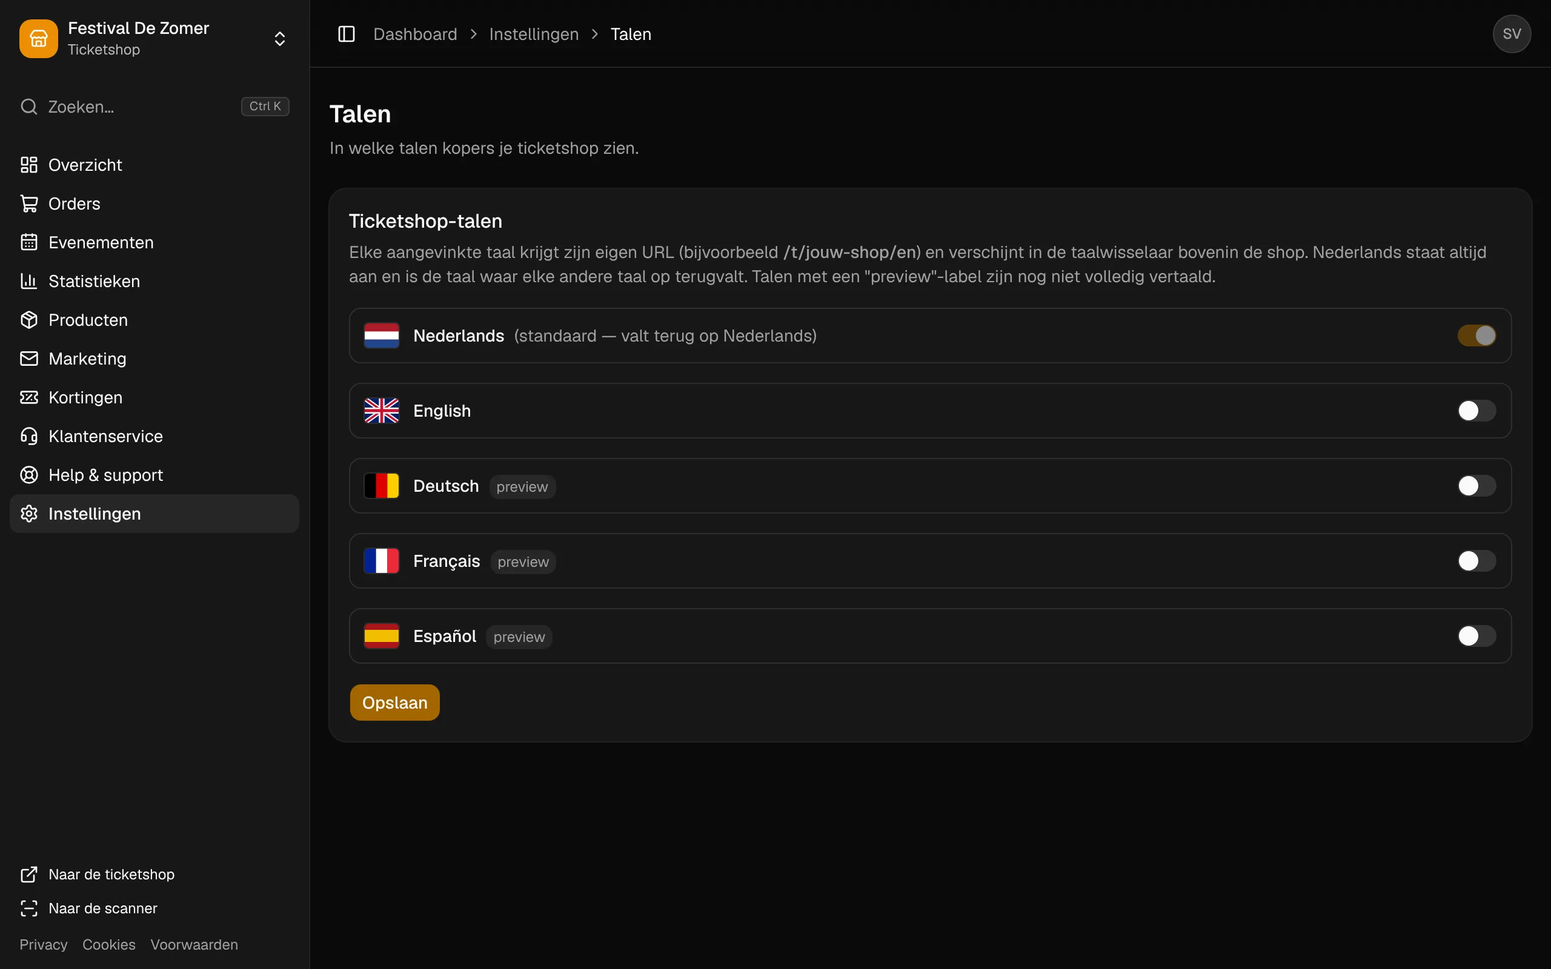The height and width of the screenshot is (969, 1551).
Task: Click the Kortingen ticket icon
Action: pyautogui.click(x=29, y=397)
